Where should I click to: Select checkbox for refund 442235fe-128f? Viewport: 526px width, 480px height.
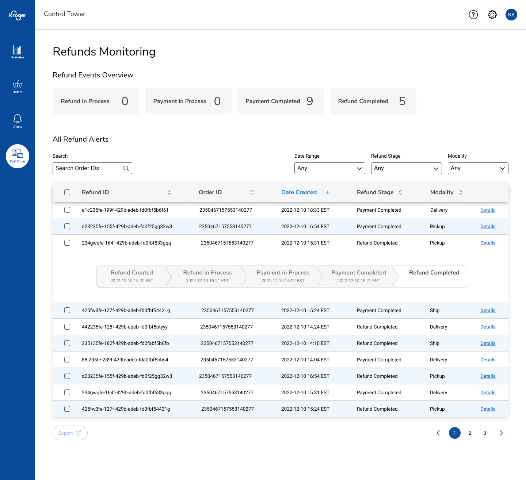point(67,327)
